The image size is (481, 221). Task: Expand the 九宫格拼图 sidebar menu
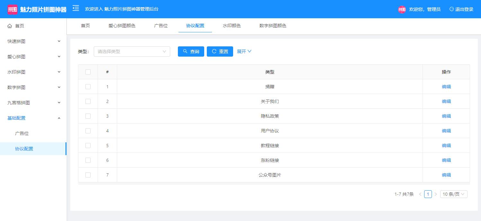[33, 103]
